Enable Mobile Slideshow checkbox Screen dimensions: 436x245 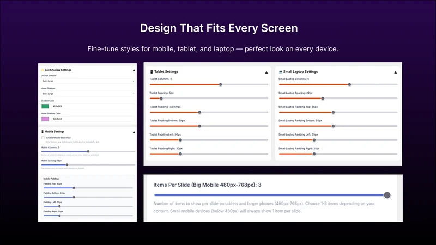pos(43,138)
